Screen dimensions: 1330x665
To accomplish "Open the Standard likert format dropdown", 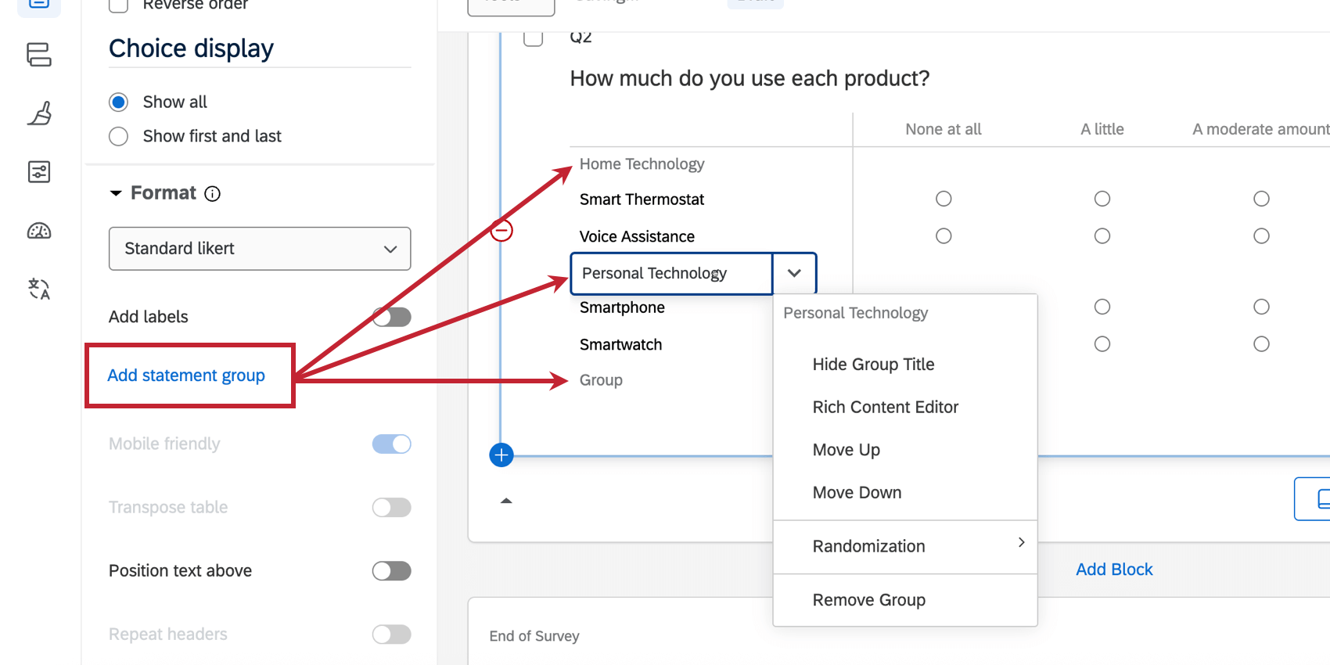I will 260,249.
